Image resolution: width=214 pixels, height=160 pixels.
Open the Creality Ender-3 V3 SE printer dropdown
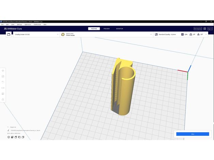36,34
